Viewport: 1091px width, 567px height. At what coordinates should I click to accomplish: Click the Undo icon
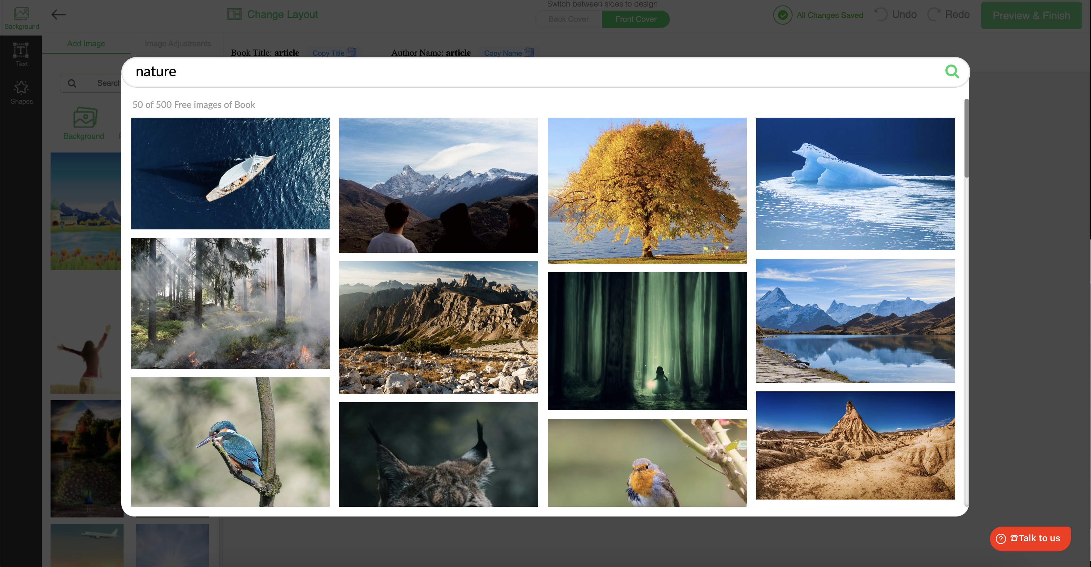click(x=880, y=14)
